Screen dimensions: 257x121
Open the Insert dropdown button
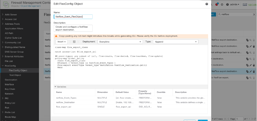pyautogui.click(x=62, y=42)
